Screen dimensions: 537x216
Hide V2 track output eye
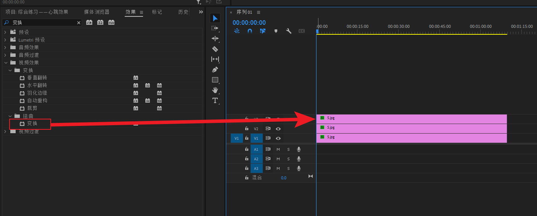tap(278, 129)
